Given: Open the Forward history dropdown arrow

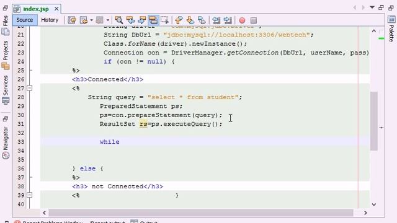Looking at the screenshot, I should (x=107, y=20).
